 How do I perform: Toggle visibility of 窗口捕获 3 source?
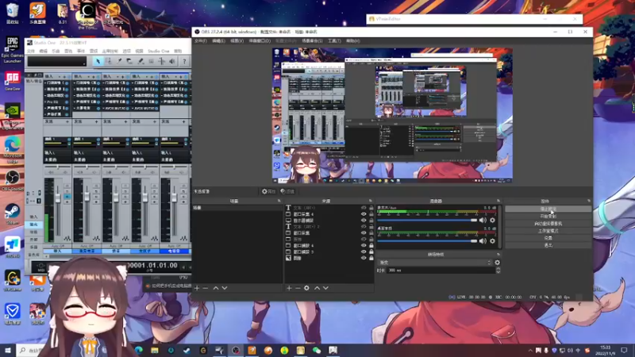point(364,251)
